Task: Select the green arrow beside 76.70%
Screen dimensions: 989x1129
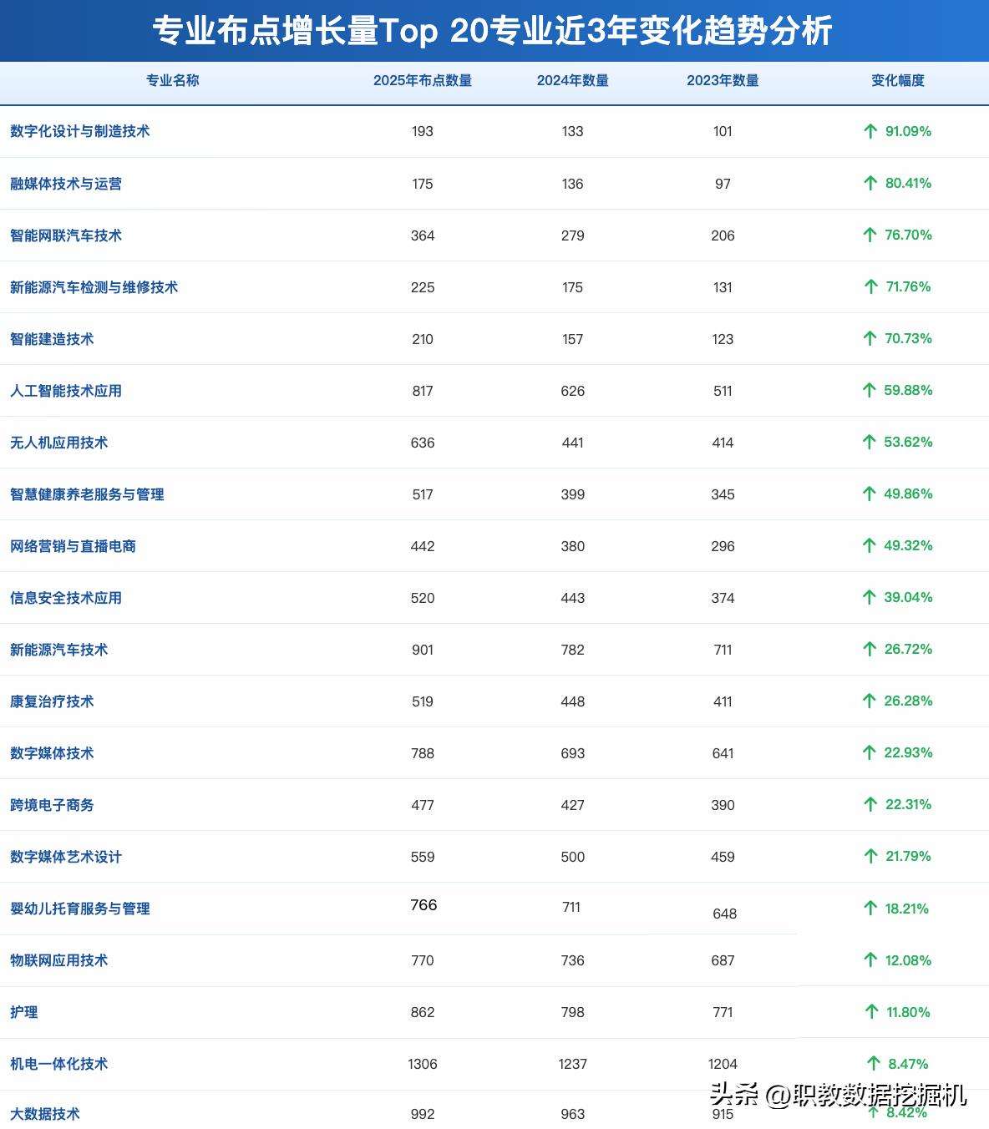Action: tap(870, 235)
